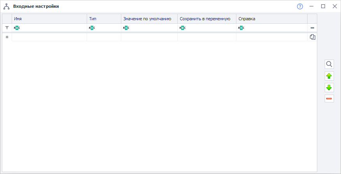Open filter condition icon under Имя column
341x174 pixels.
[17, 28]
